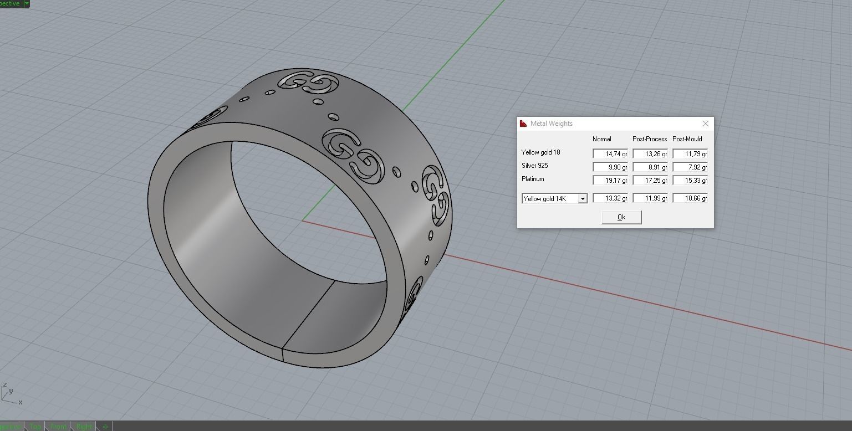Click the Platinum row label

[533, 179]
